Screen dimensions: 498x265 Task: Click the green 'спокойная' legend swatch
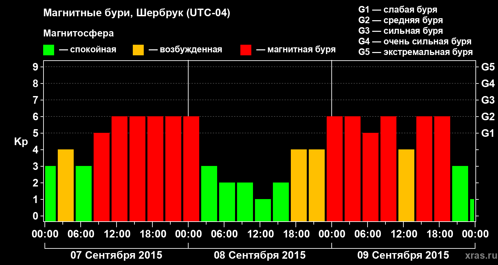point(48,50)
